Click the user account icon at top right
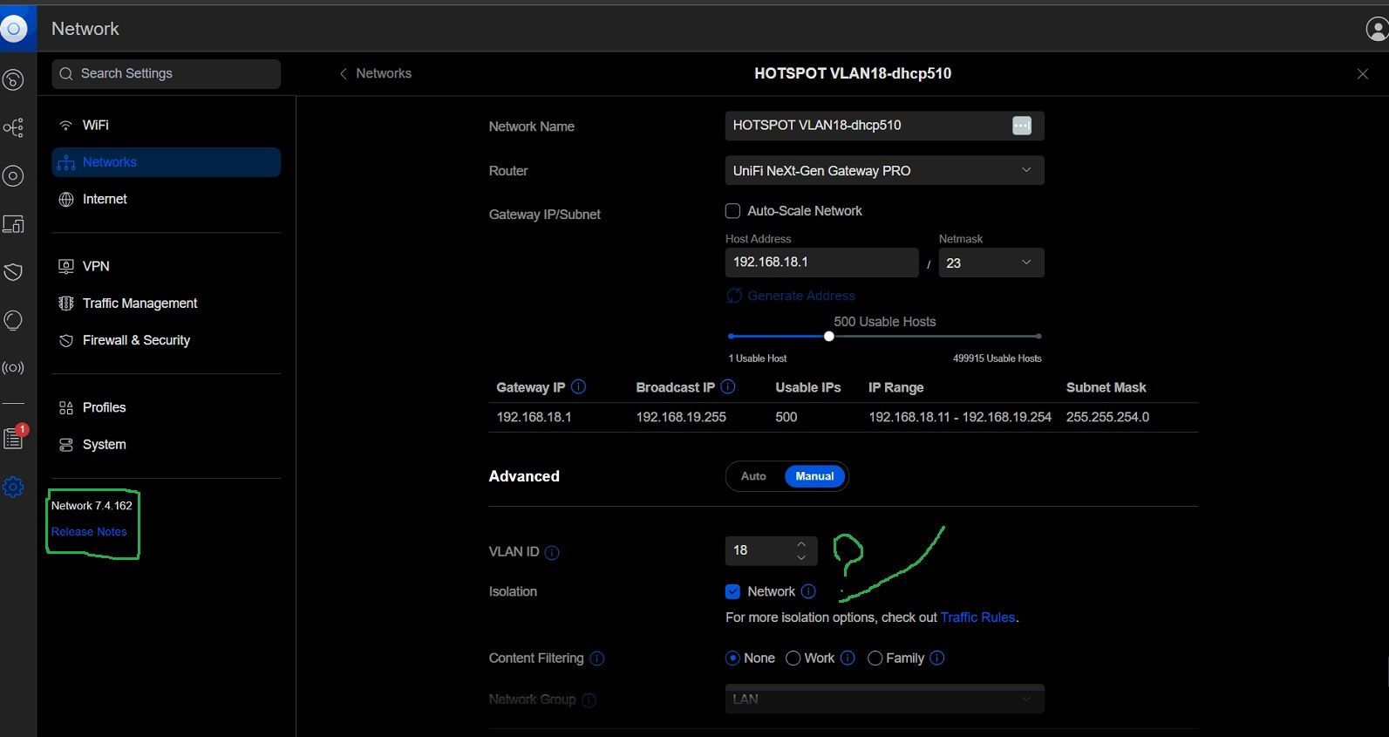Viewport: 1389px width, 737px height. (1376, 29)
